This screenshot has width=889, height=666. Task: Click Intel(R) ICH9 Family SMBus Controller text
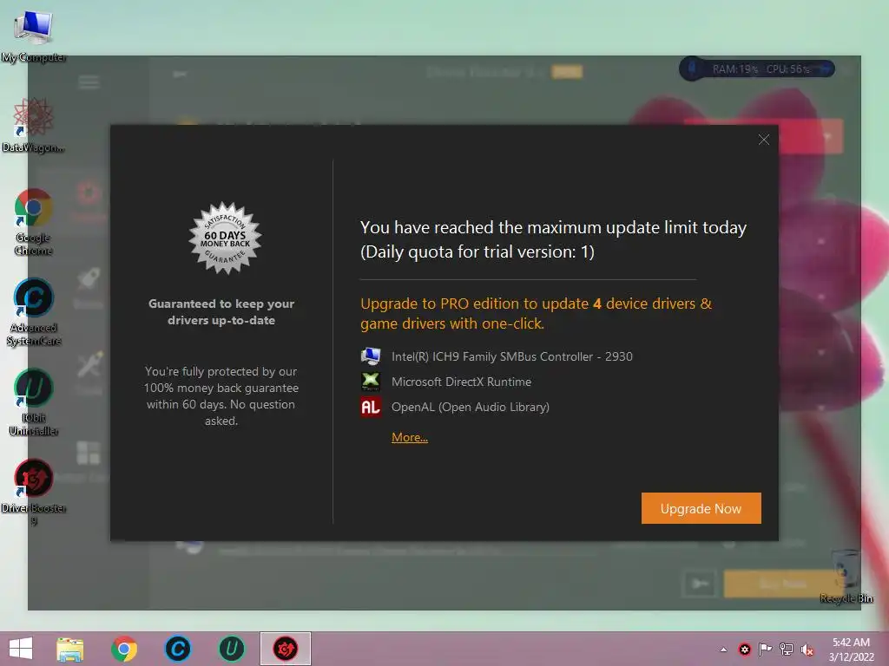[x=512, y=356]
